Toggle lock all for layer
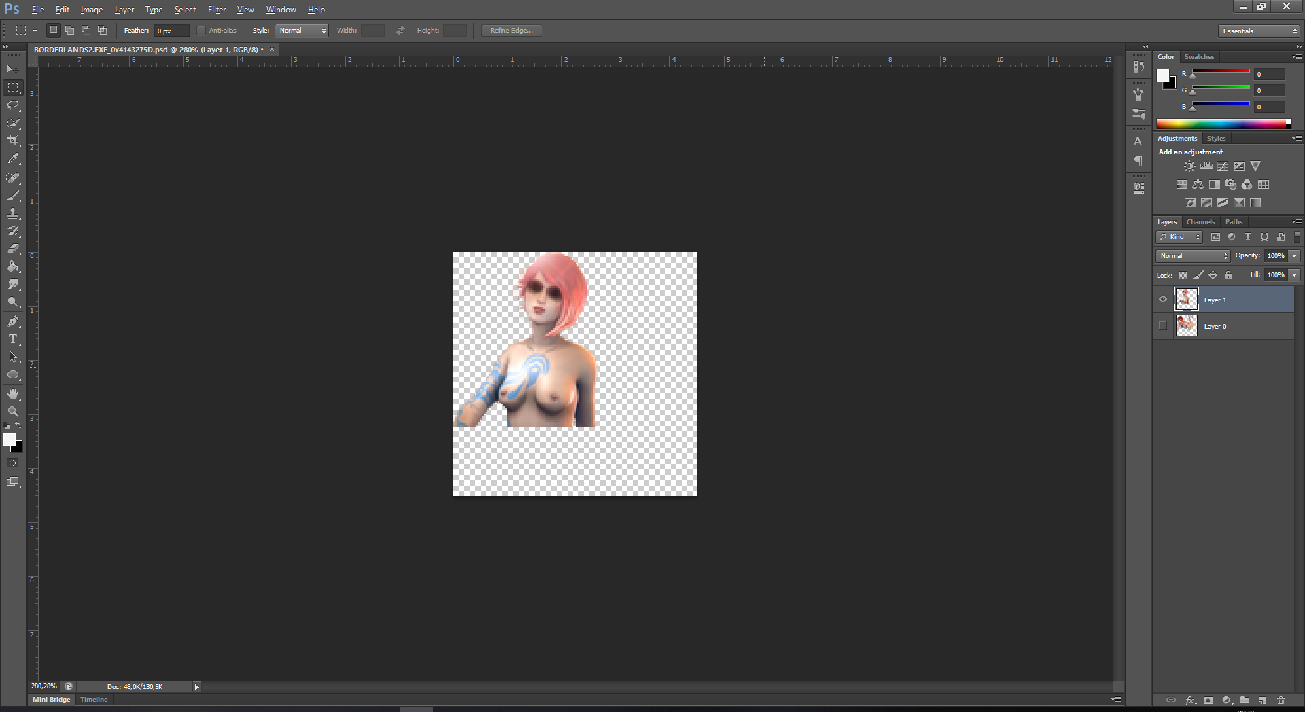Screen dimensions: 1305x712 tap(1228, 275)
